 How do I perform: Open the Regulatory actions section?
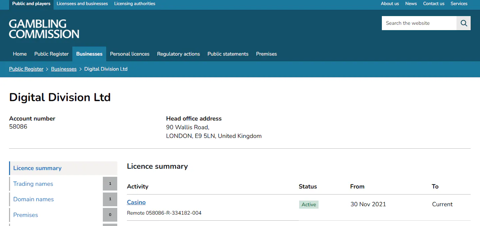(179, 54)
